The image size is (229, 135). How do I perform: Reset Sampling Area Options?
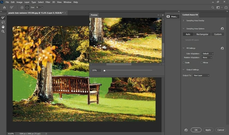[x=222, y=29]
